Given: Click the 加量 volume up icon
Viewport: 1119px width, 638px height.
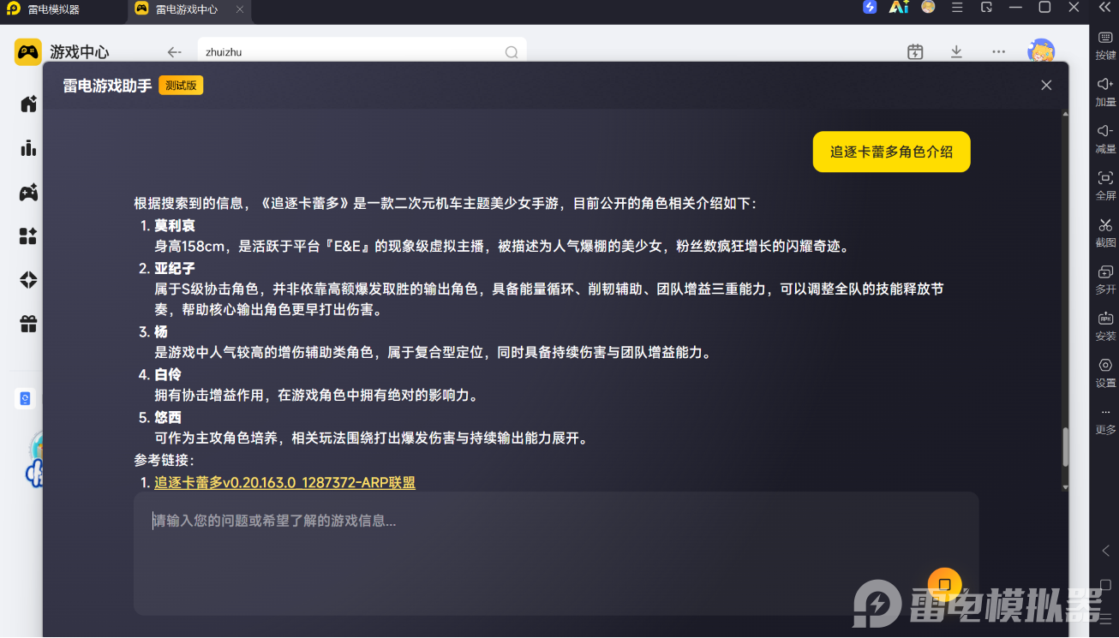Looking at the screenshot, I should click(x=1105, y=84).
